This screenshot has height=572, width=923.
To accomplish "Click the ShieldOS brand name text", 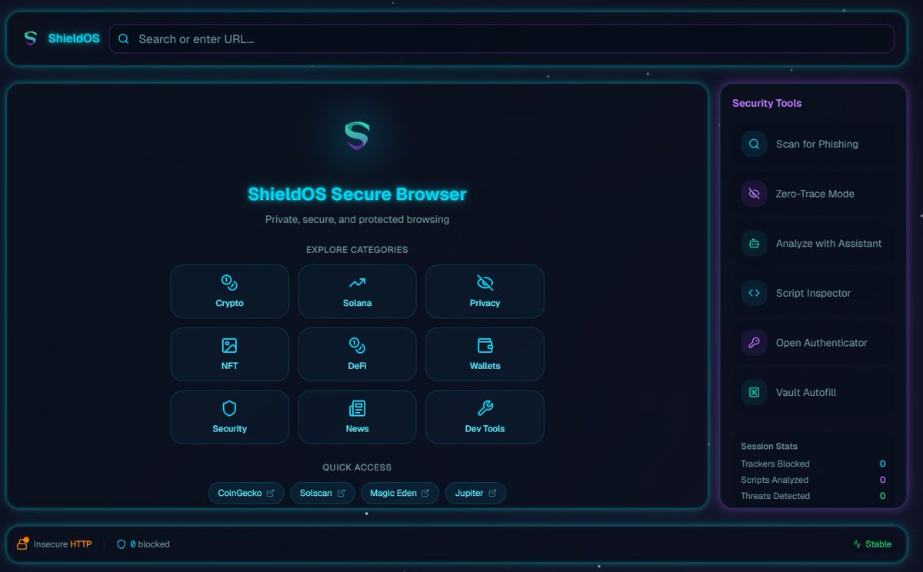I will [74, 38].
